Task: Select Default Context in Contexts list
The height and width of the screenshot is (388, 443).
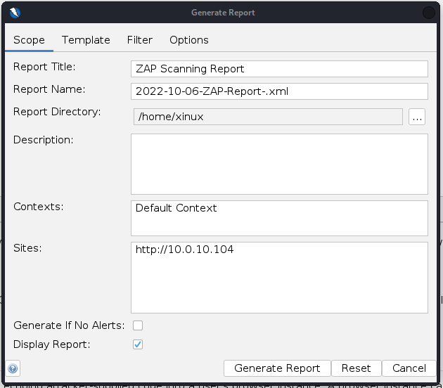Action: (176, 208)
